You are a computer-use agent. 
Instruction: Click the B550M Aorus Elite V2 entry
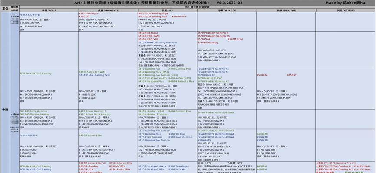point(92,163)
